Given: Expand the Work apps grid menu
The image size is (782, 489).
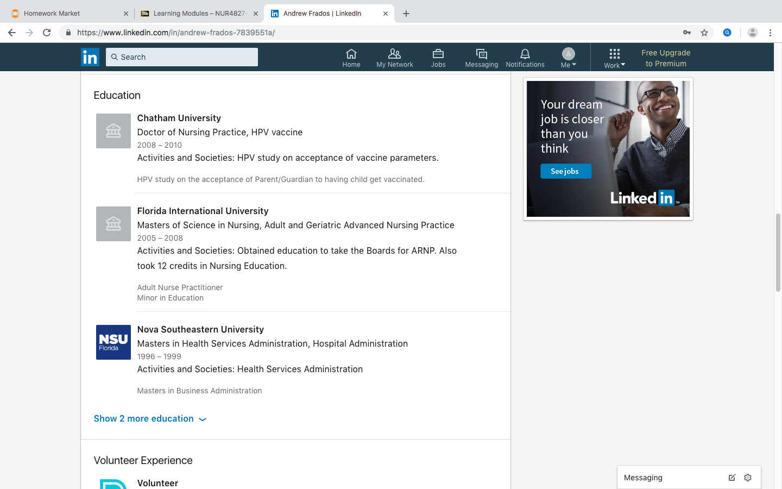Looking at the screenshot, I should tap(615, 58).
